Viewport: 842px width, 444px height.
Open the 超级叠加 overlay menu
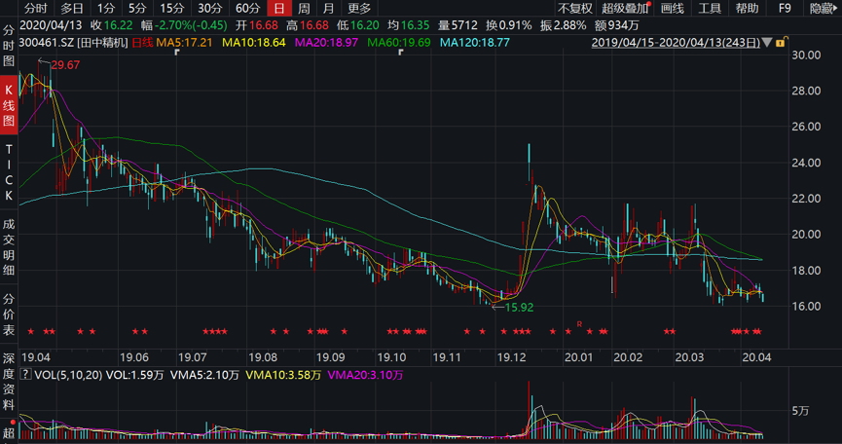(x=625, y=8)
